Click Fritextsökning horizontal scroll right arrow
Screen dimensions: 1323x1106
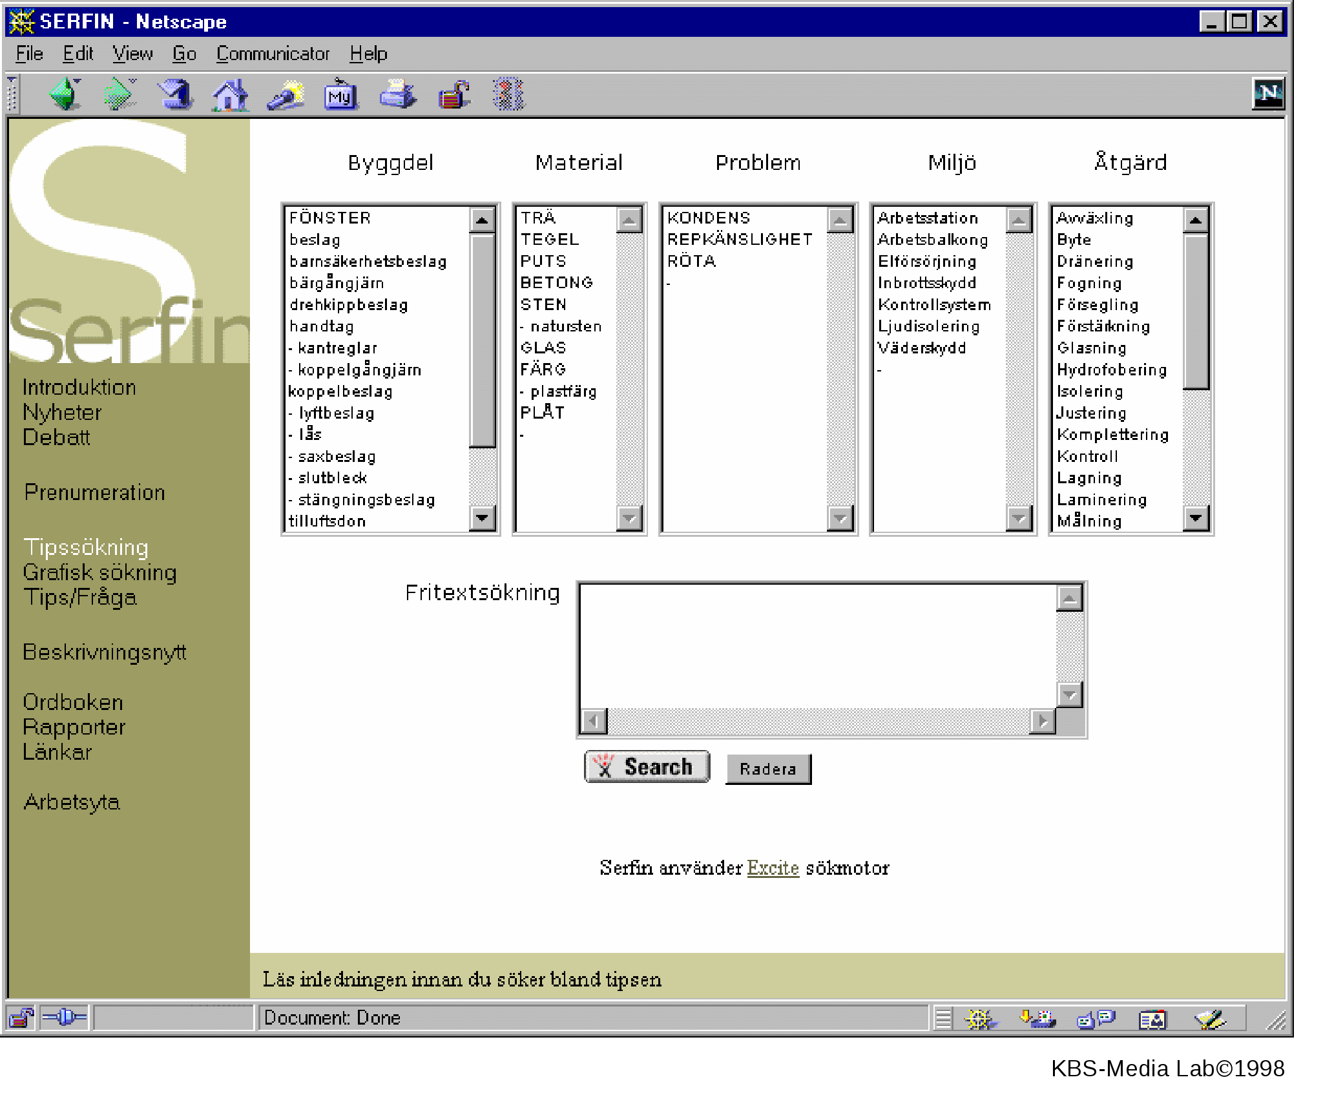click(x=1043, y=722)
